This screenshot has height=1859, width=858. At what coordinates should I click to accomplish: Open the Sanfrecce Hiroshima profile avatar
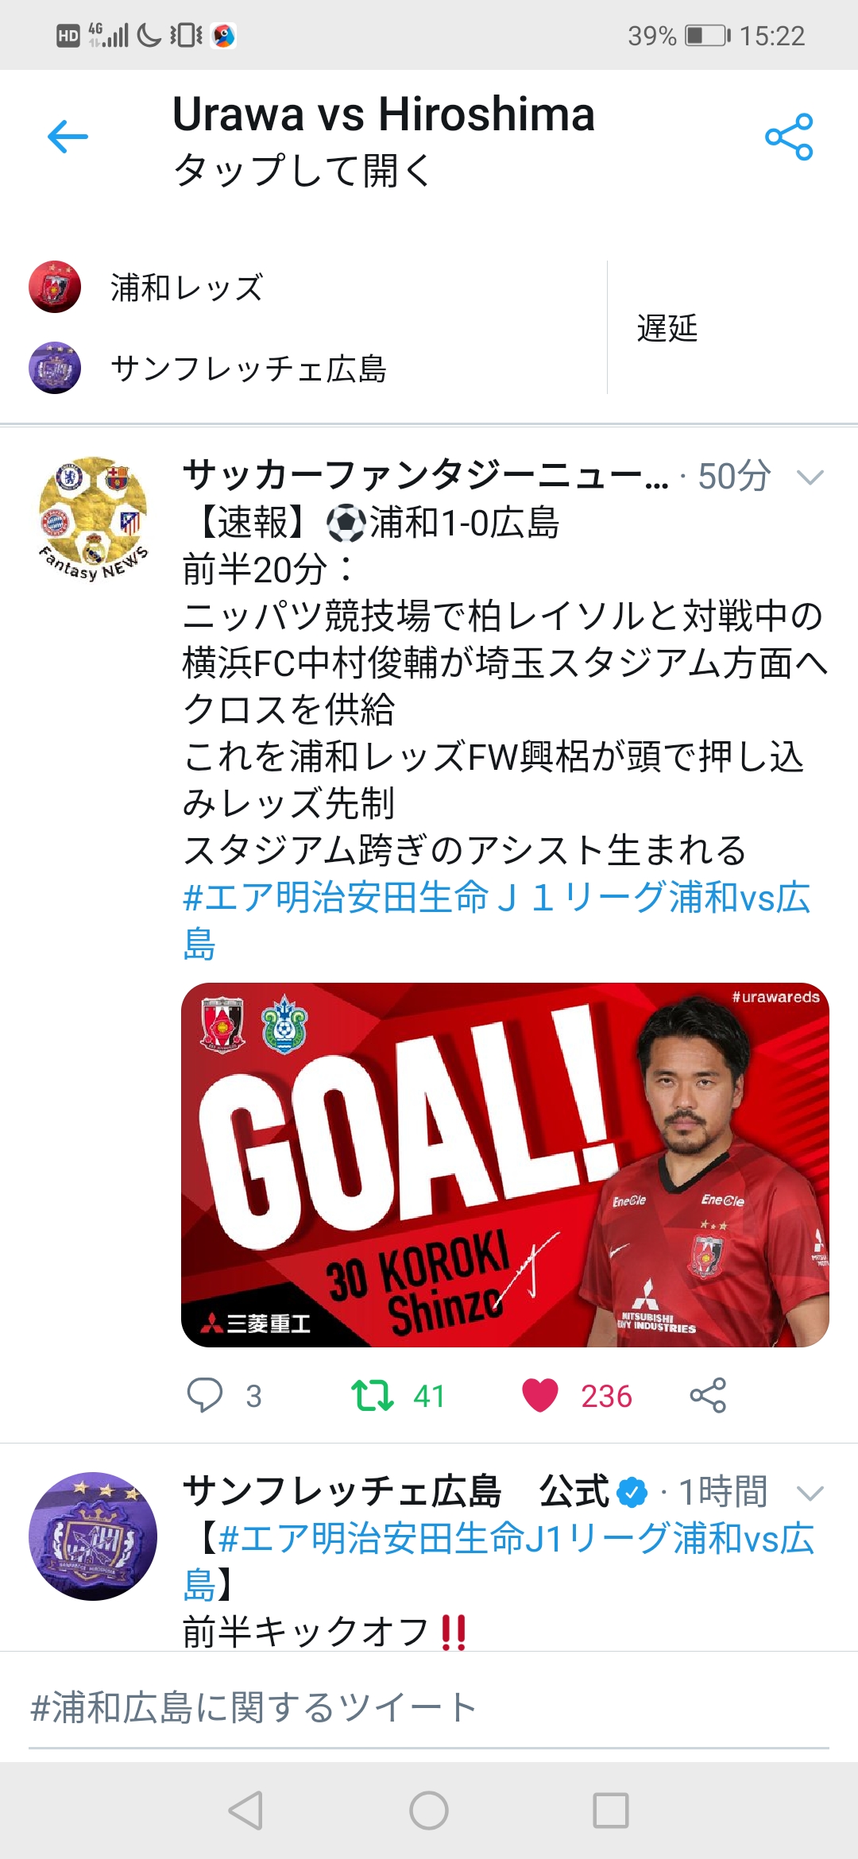click(x=93, y=1536)
